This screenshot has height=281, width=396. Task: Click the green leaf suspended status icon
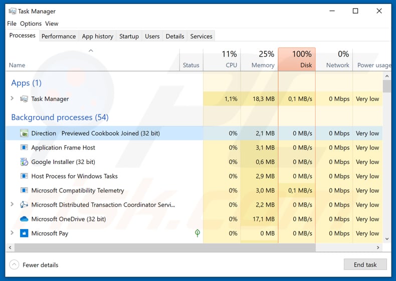point(197,233)
